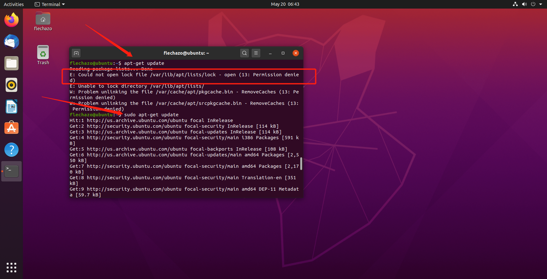547x279 pixels.
Task: Select the Trash icon on the desktop
Action: (x=43, y=53)
